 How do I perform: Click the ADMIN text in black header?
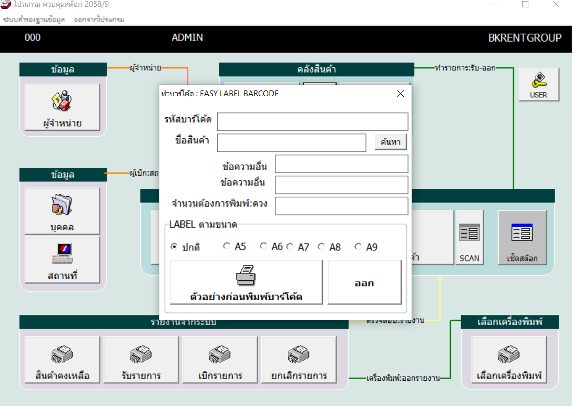tap(187, 37)
